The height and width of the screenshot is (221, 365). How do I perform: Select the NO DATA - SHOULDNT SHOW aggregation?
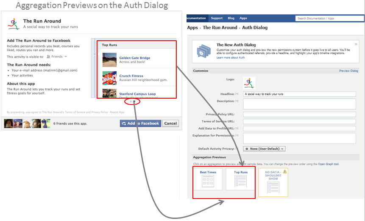point(273,182)
